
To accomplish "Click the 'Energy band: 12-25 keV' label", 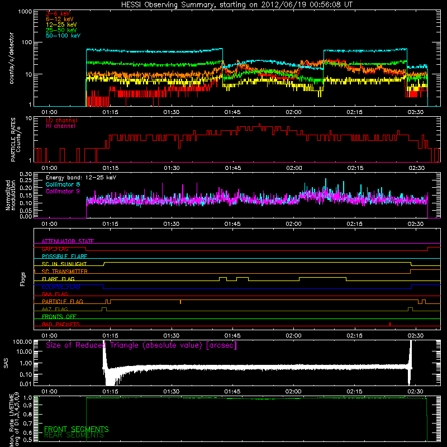I will (81, 178).
